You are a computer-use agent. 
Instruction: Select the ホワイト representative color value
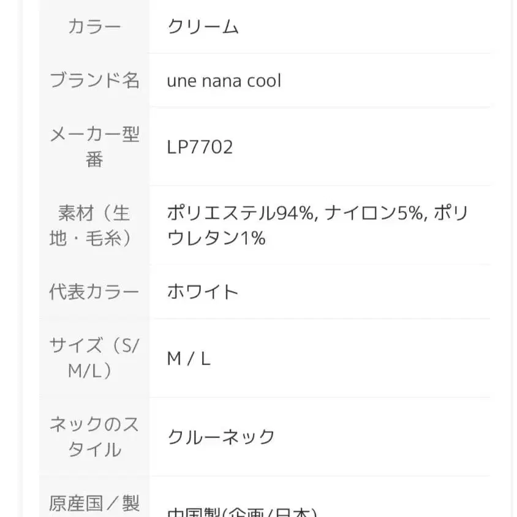203,292
